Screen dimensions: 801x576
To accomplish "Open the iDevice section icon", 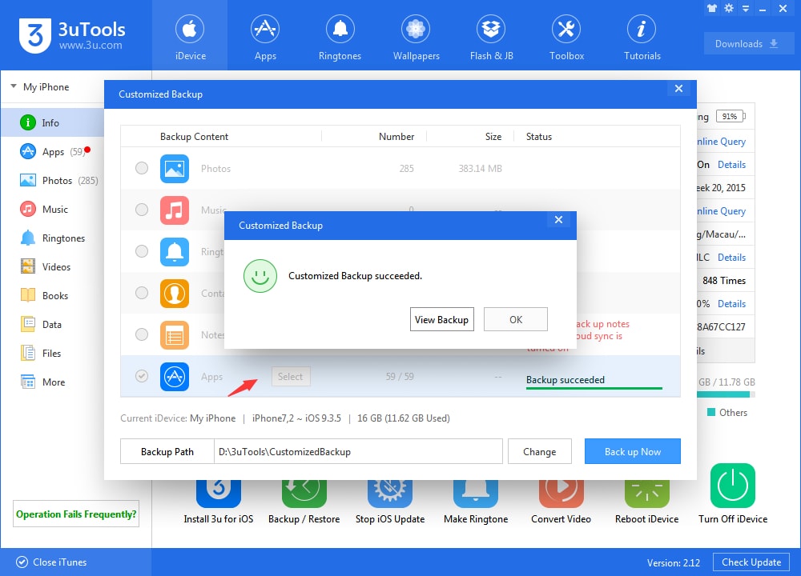I will (x=190, y=29).
